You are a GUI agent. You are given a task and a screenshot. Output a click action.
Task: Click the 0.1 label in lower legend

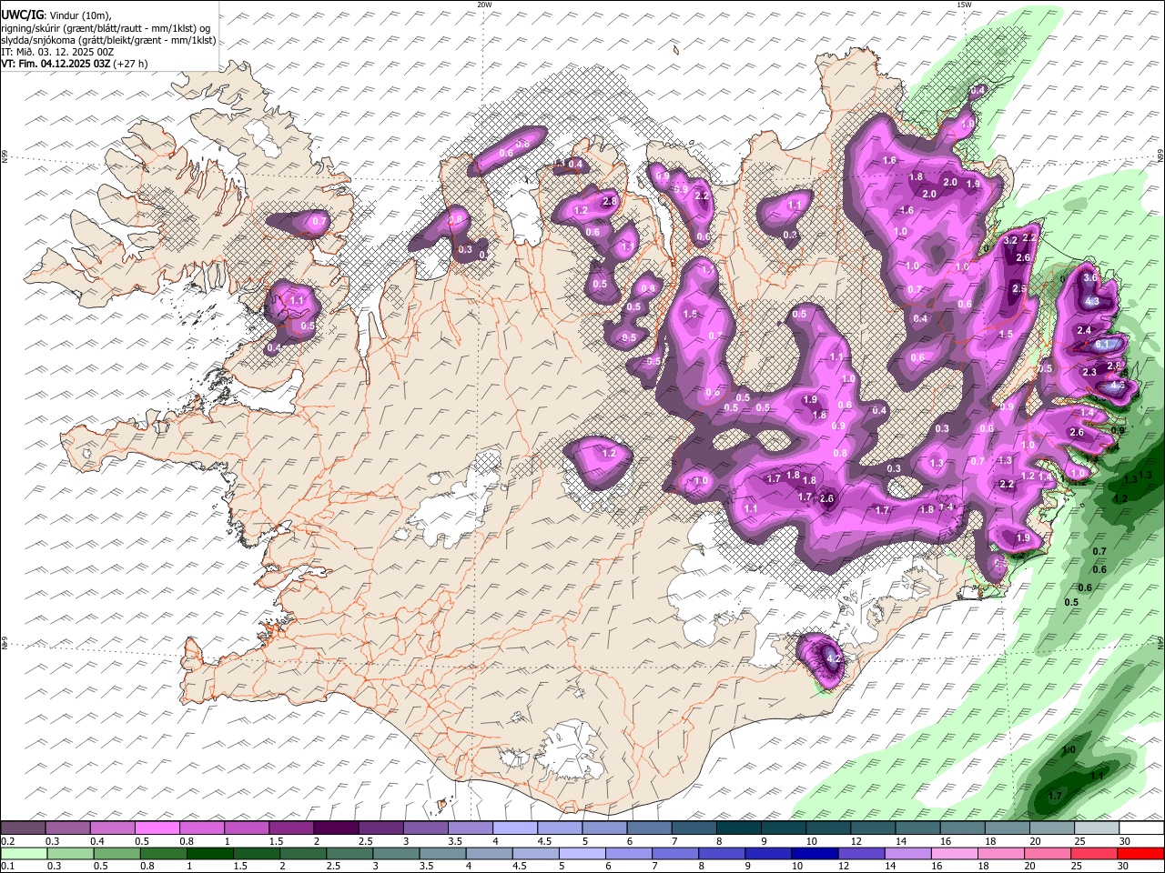[x=6, y=866]
